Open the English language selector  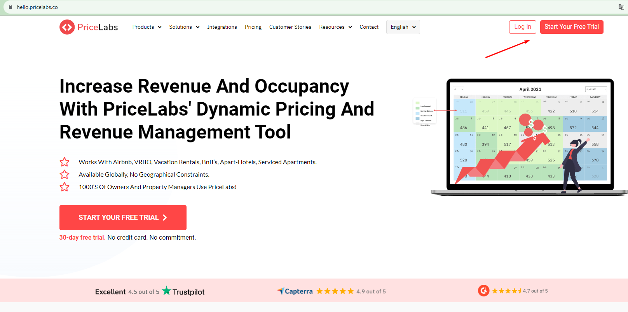point(403,27)
